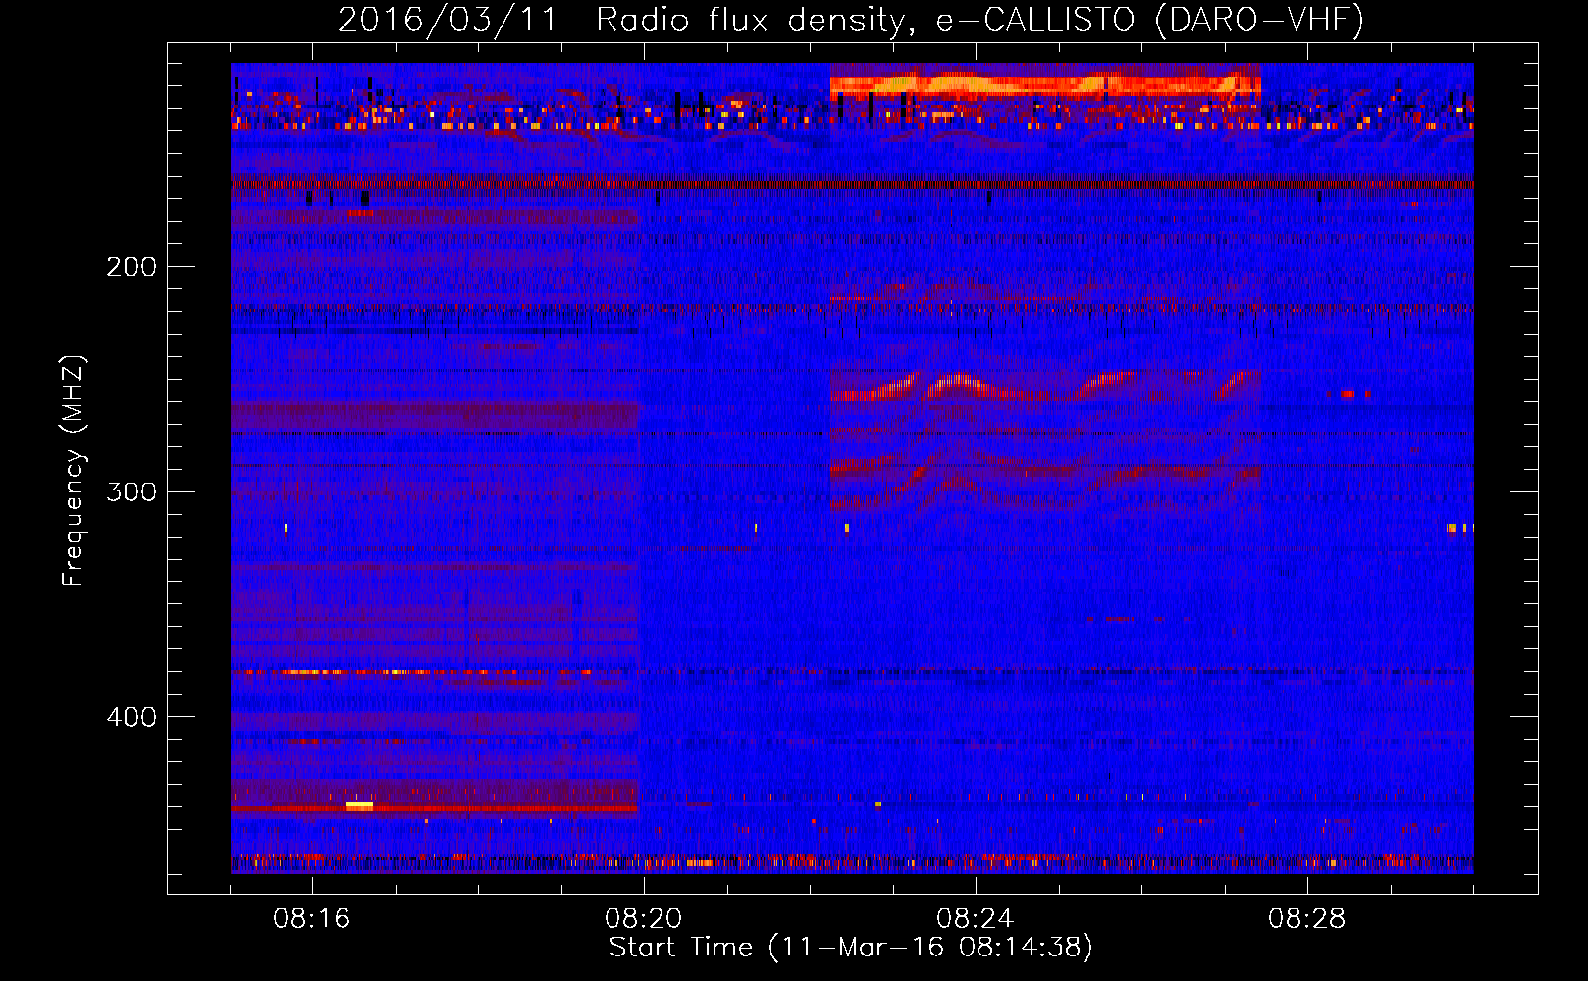
Task: Click the 200 frequency tick label
Action: 132,267
